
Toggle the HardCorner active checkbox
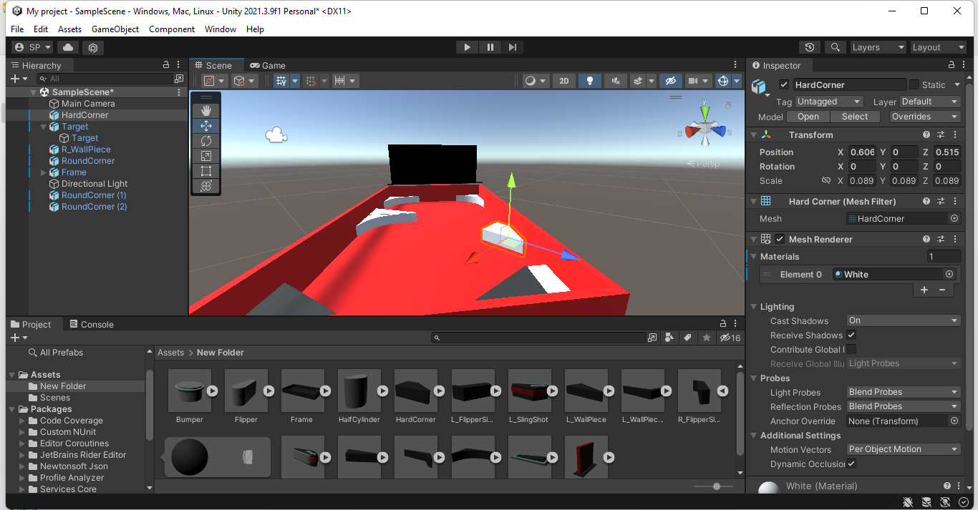(x=784, y=84)
